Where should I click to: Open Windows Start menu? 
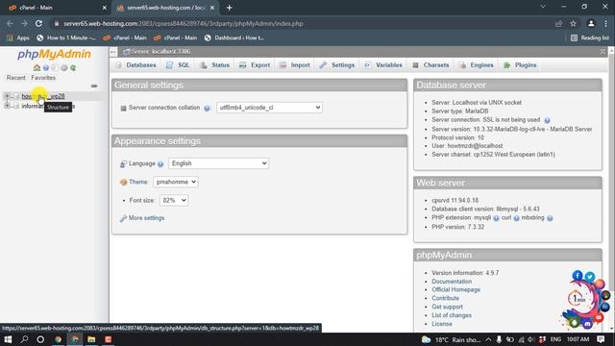click(8, 339)
